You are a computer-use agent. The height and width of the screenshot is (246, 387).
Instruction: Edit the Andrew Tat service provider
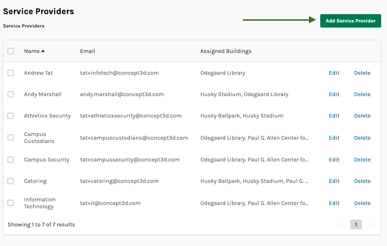[334, 73]
